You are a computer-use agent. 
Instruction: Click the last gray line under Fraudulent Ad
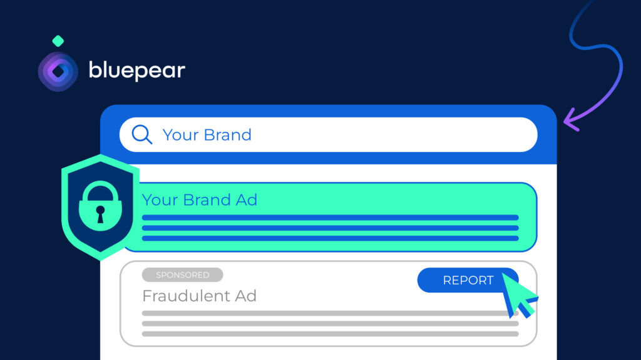[x=330, y=334]
